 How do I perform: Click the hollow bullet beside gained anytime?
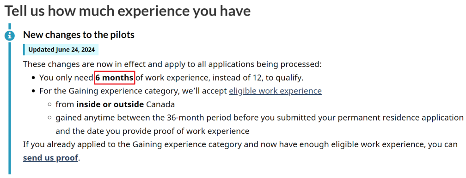(50, 118)
